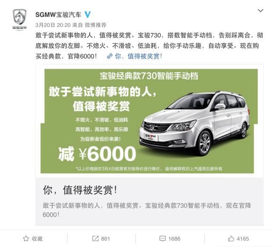Expand the post options chevron menu

(x=261, y=11)
